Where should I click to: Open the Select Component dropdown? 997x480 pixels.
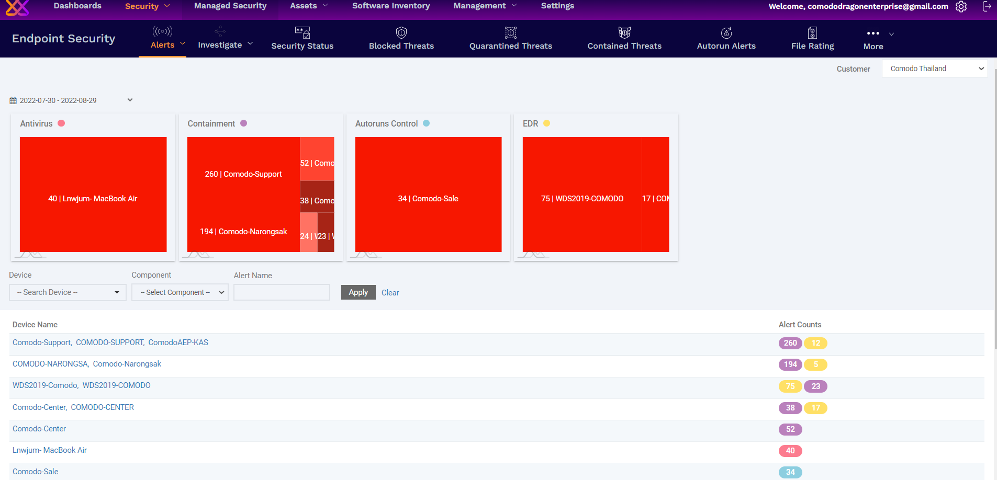click(x=180, y=292)
